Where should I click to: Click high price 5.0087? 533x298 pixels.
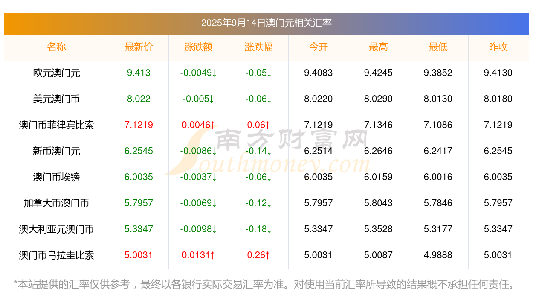tap(378, 255)
